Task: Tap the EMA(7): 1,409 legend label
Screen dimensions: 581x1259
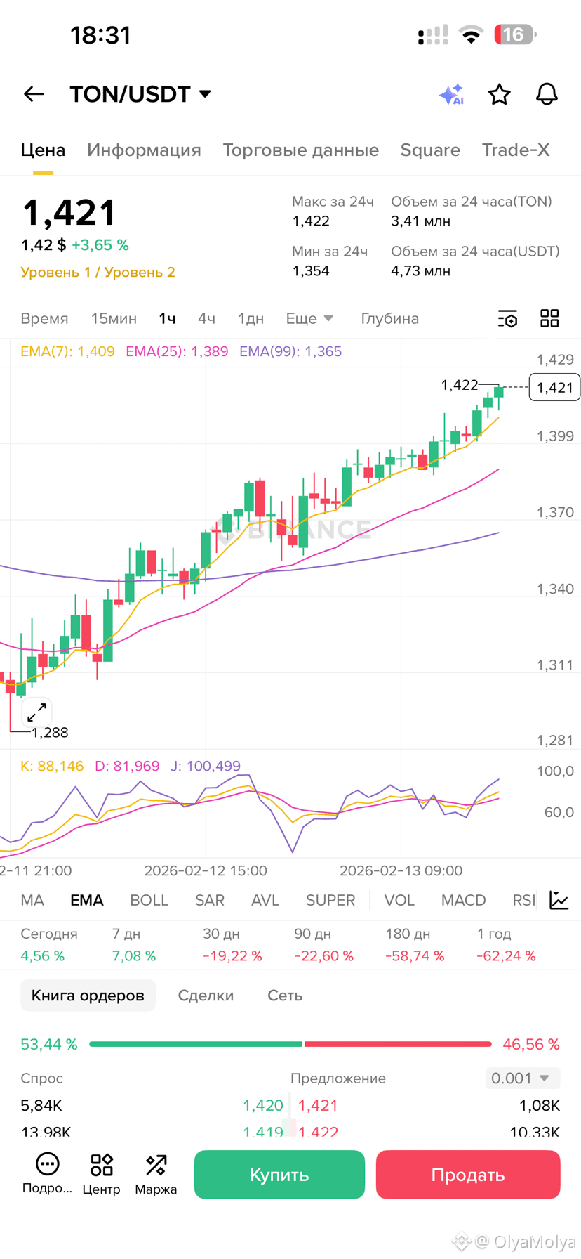Action: [67, 351]
